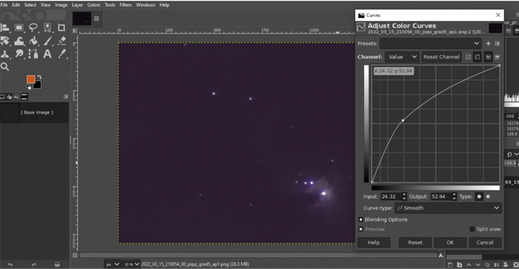This screenshot has width=519, height=269.
Task: Open the Undo History tab icon
Action: [x=16, y=97]
